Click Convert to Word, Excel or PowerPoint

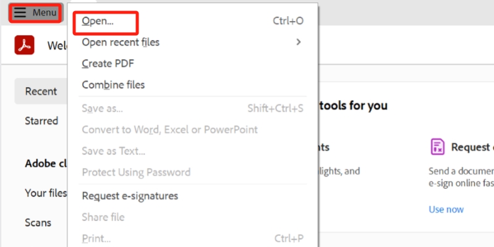pos(169,130)
